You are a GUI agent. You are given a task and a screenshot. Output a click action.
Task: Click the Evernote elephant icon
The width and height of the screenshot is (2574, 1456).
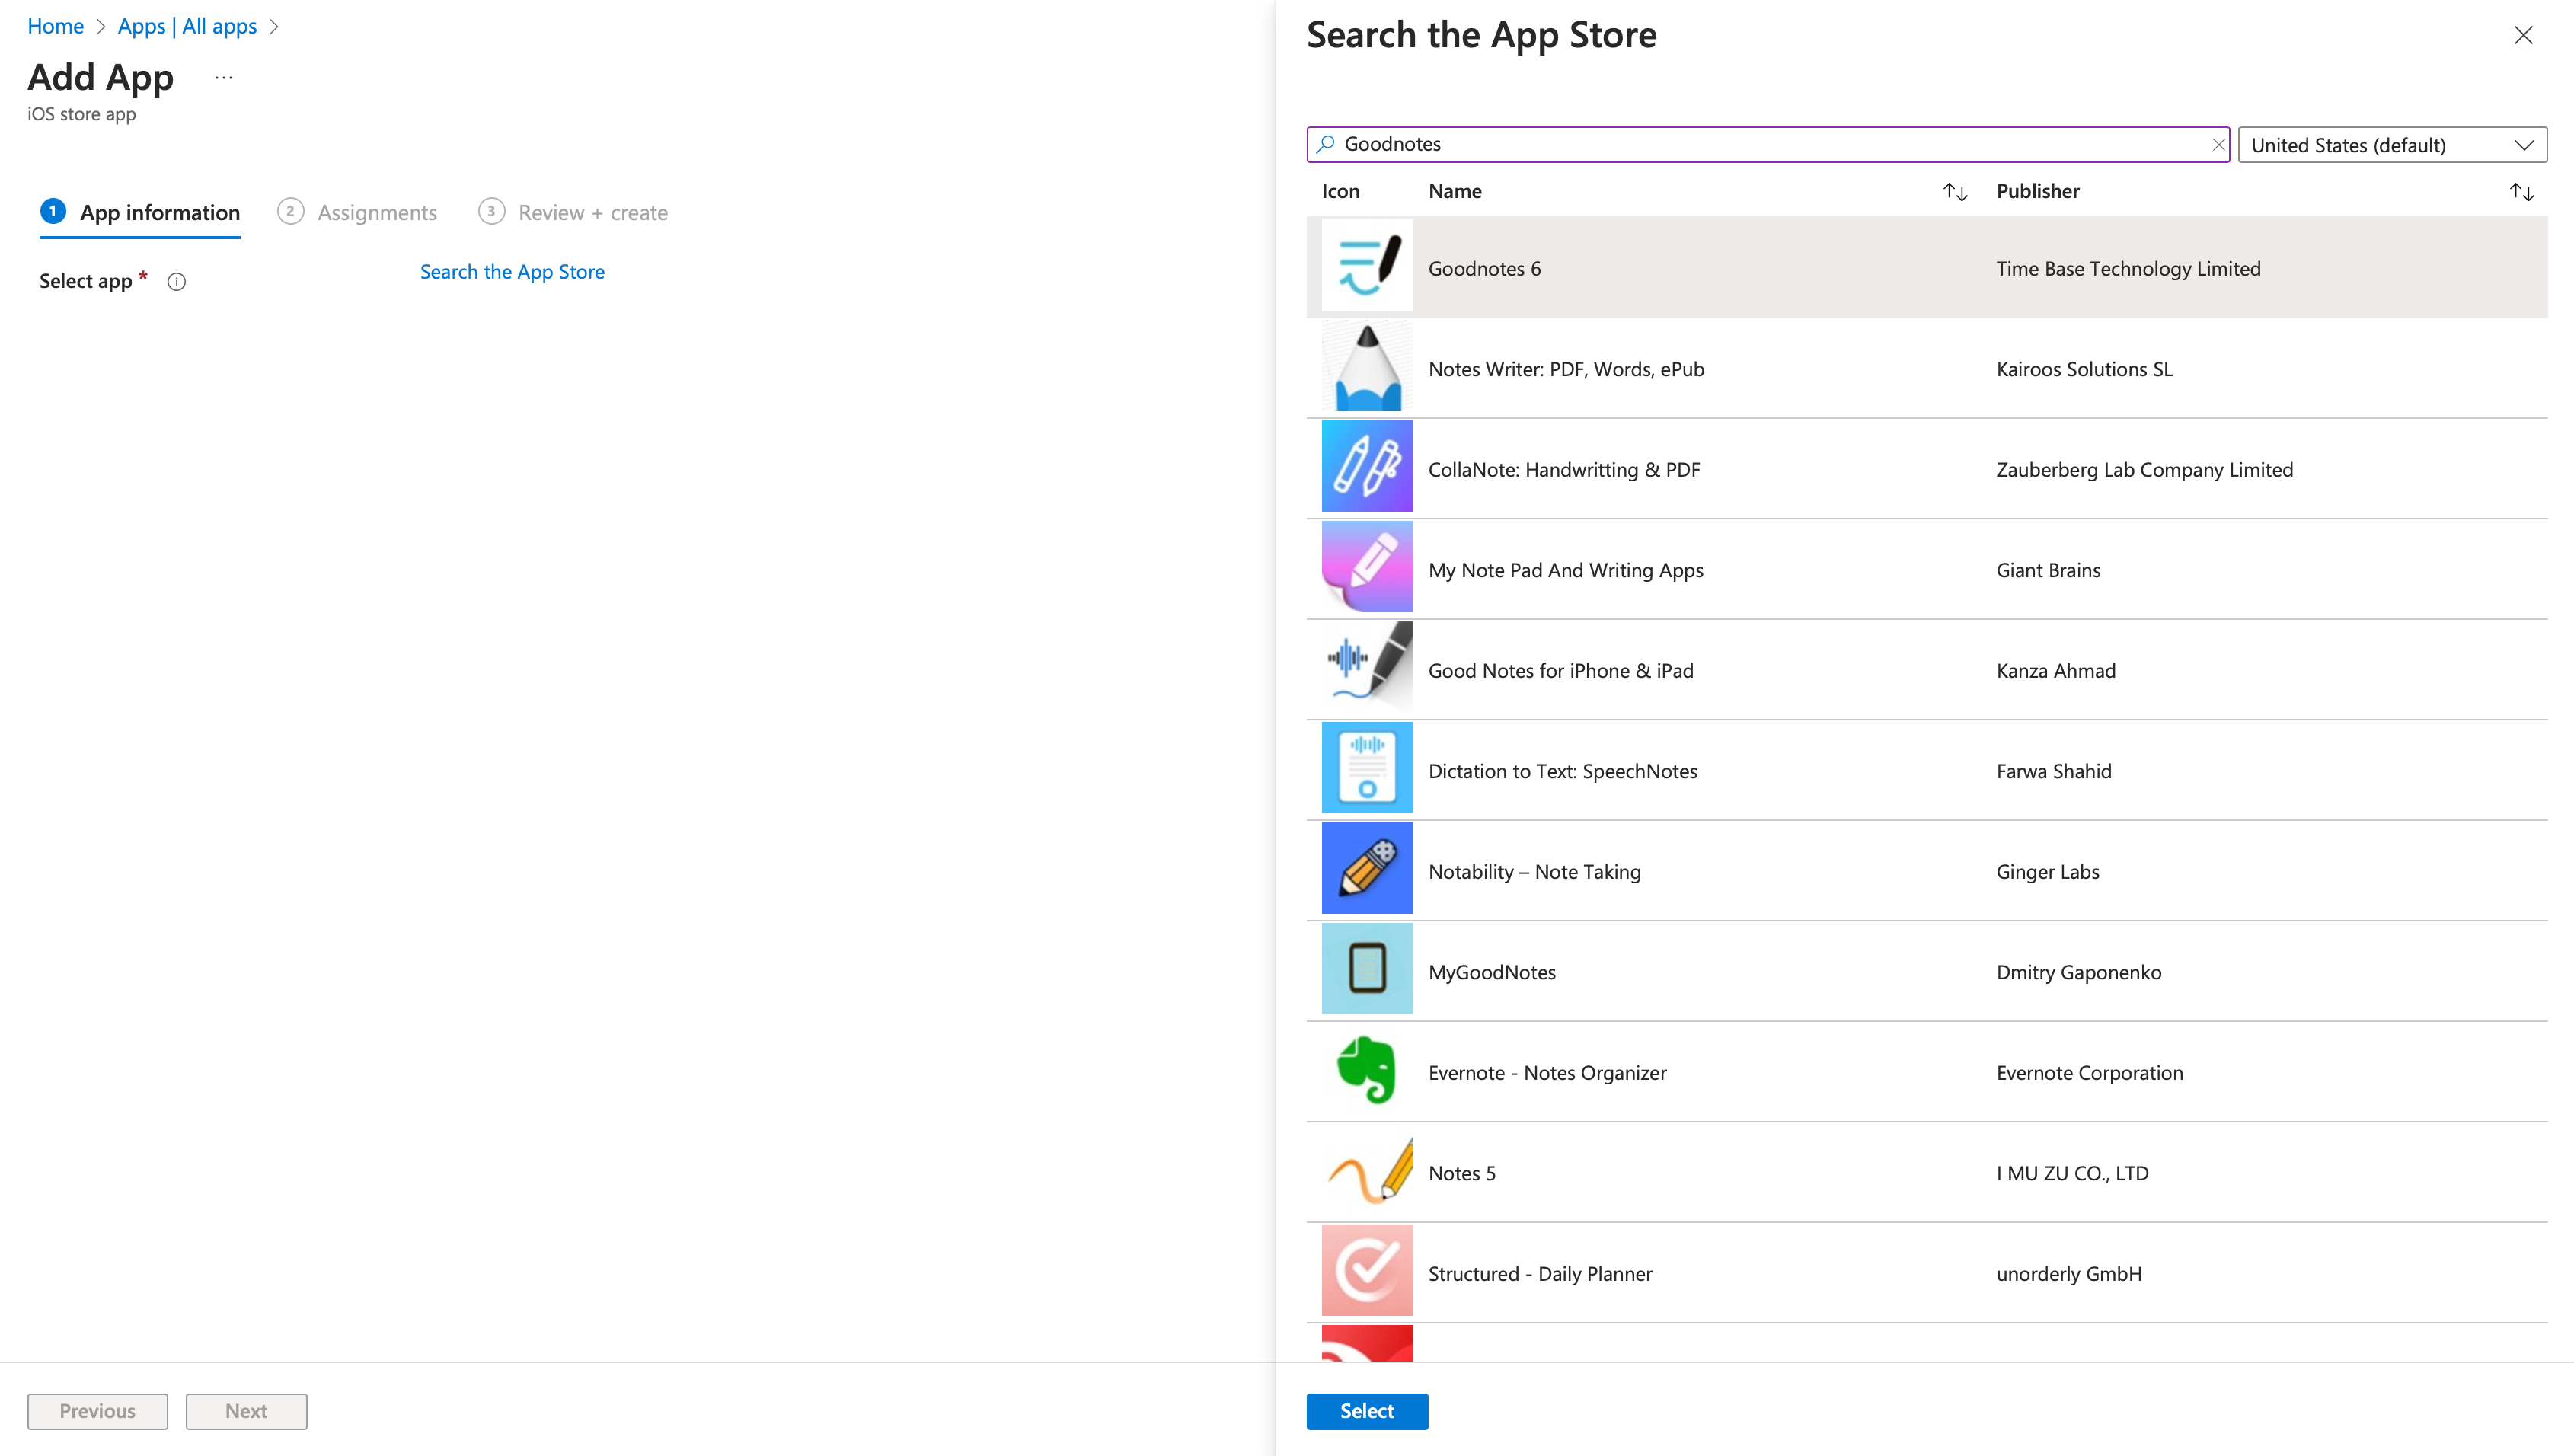coord(1366,1070)
